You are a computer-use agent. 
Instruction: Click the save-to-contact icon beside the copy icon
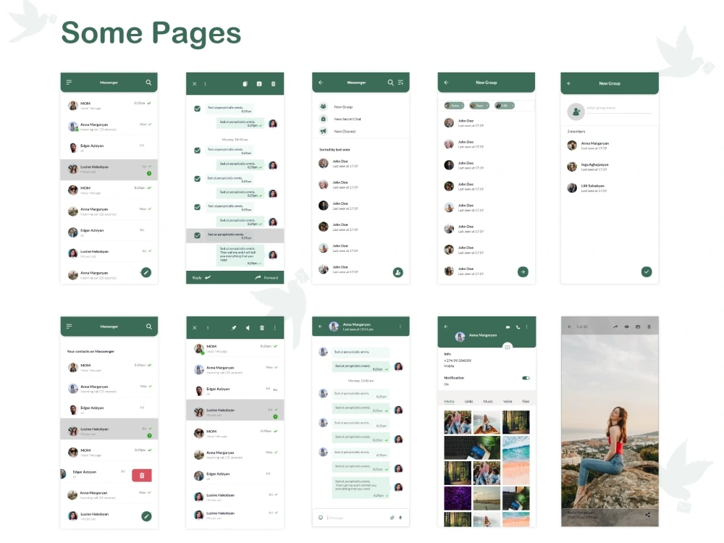259,84
